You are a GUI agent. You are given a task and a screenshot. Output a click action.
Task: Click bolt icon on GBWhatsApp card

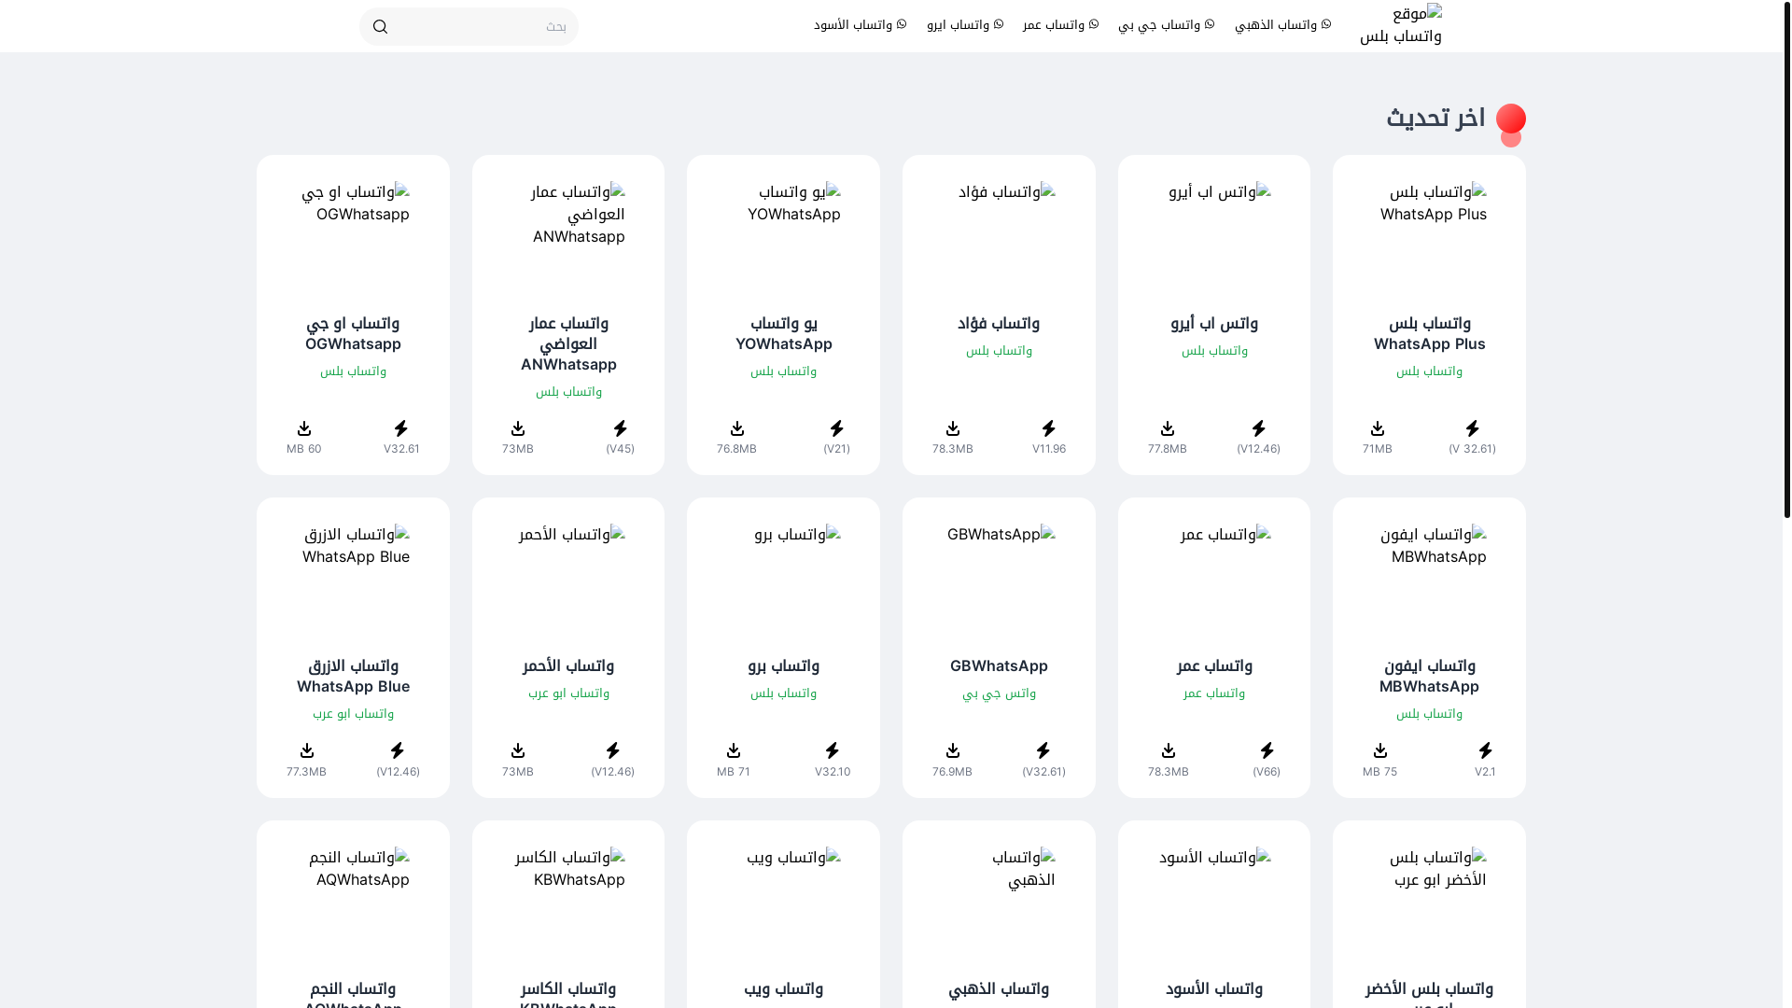click(1043, 751)
